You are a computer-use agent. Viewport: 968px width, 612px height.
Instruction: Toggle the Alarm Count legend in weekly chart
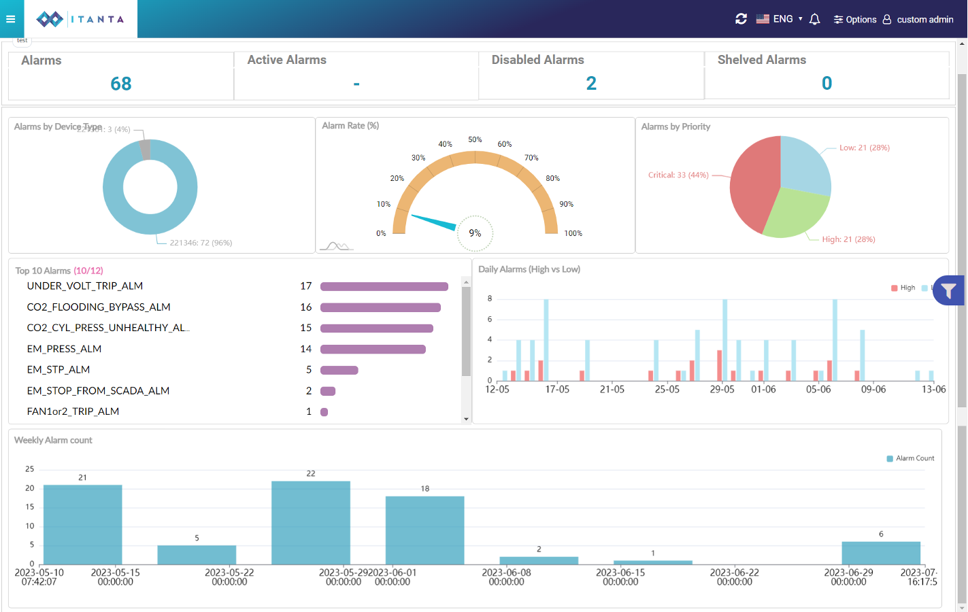click(x=910, y=458)
